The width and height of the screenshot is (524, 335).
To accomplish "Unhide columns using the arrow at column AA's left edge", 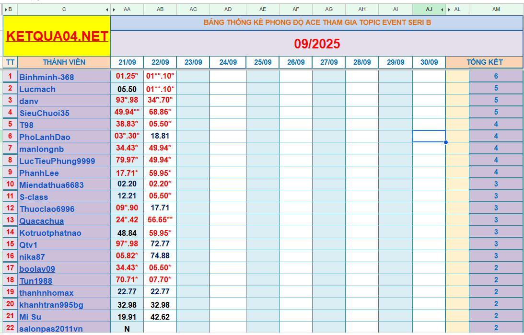I will [114, 10].
